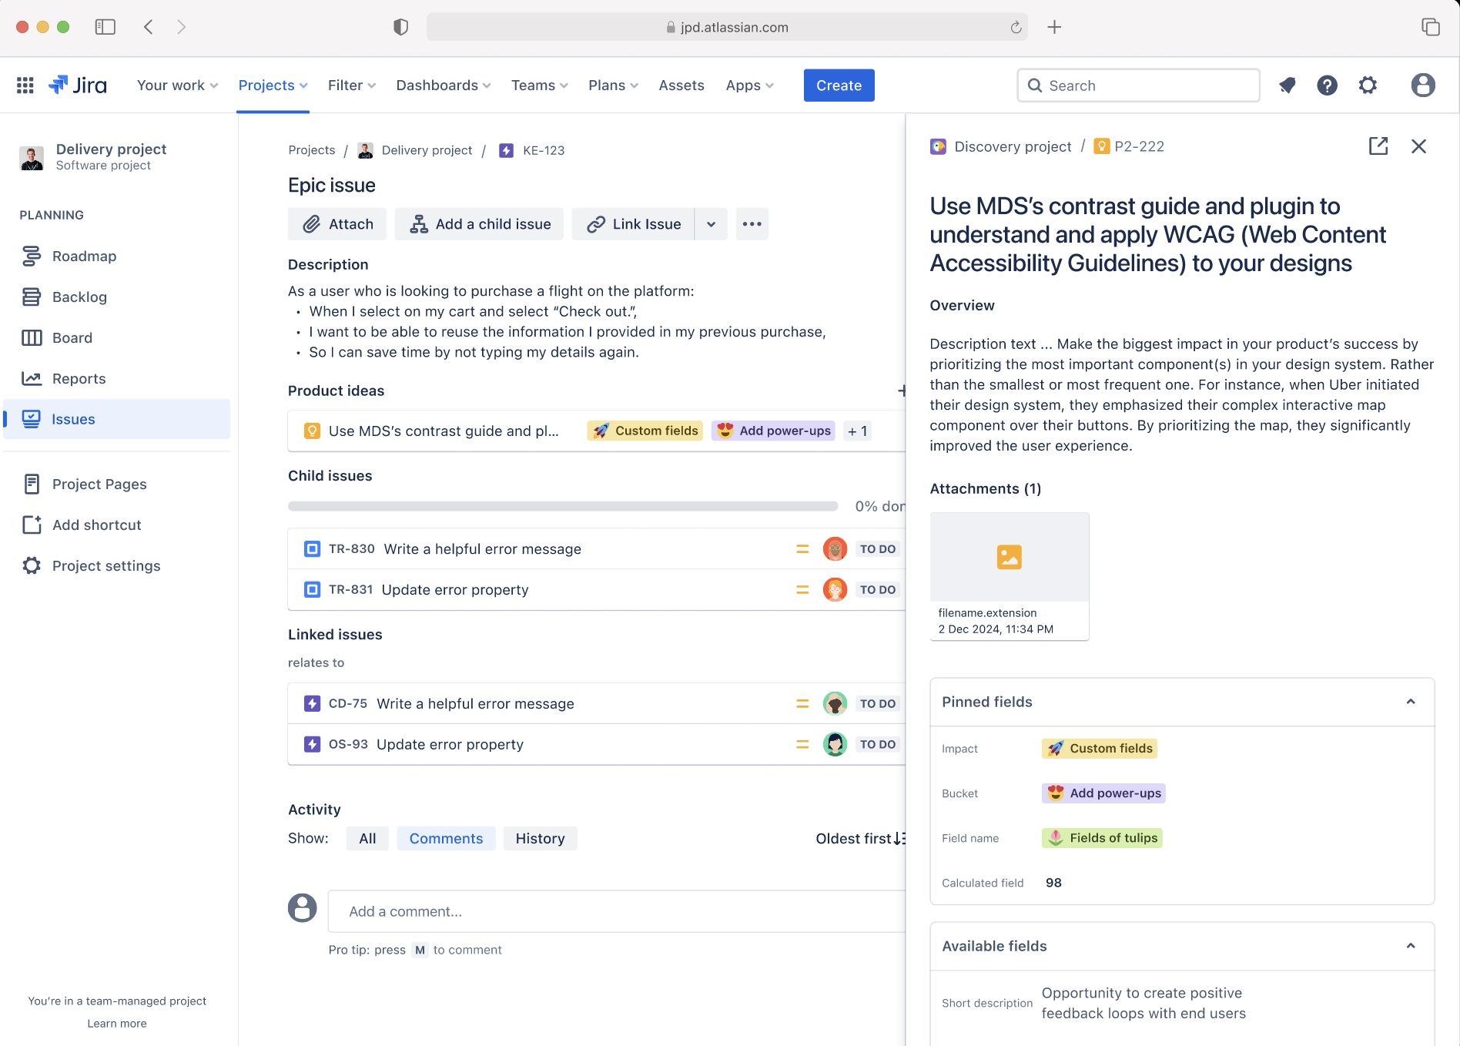Open P2-222 in a new window
The width and height of the screenshot is (1460, 1046).
tap(1378, 146)
